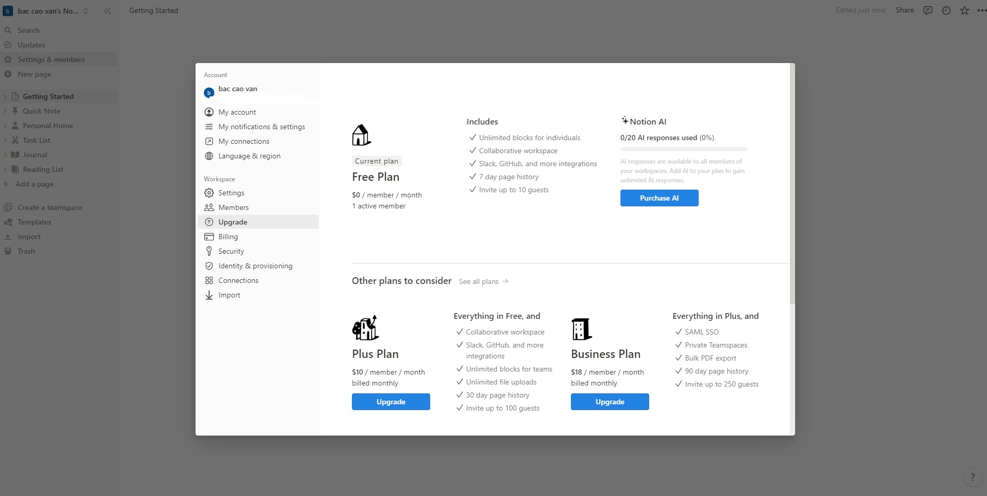This screenshot has height=496, width=987.
Task: Go to the Billing section
Action: 258,237
